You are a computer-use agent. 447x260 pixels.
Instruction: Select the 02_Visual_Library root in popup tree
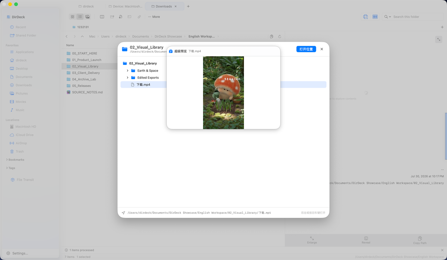143,63
